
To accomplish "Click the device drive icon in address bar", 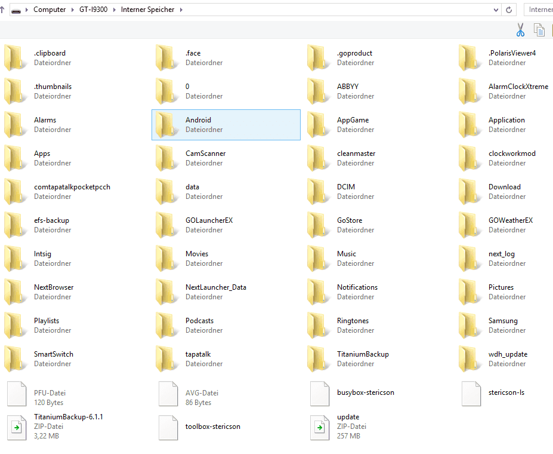I will tap(16, 10).
